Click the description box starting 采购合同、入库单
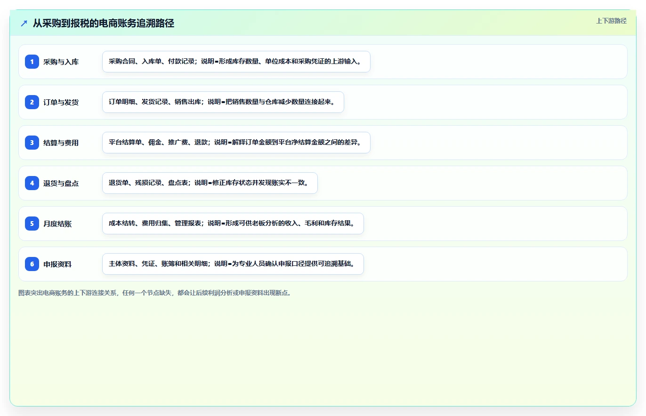Image resolution: width=646 pixels, height=416 pixels. (236, 62)
